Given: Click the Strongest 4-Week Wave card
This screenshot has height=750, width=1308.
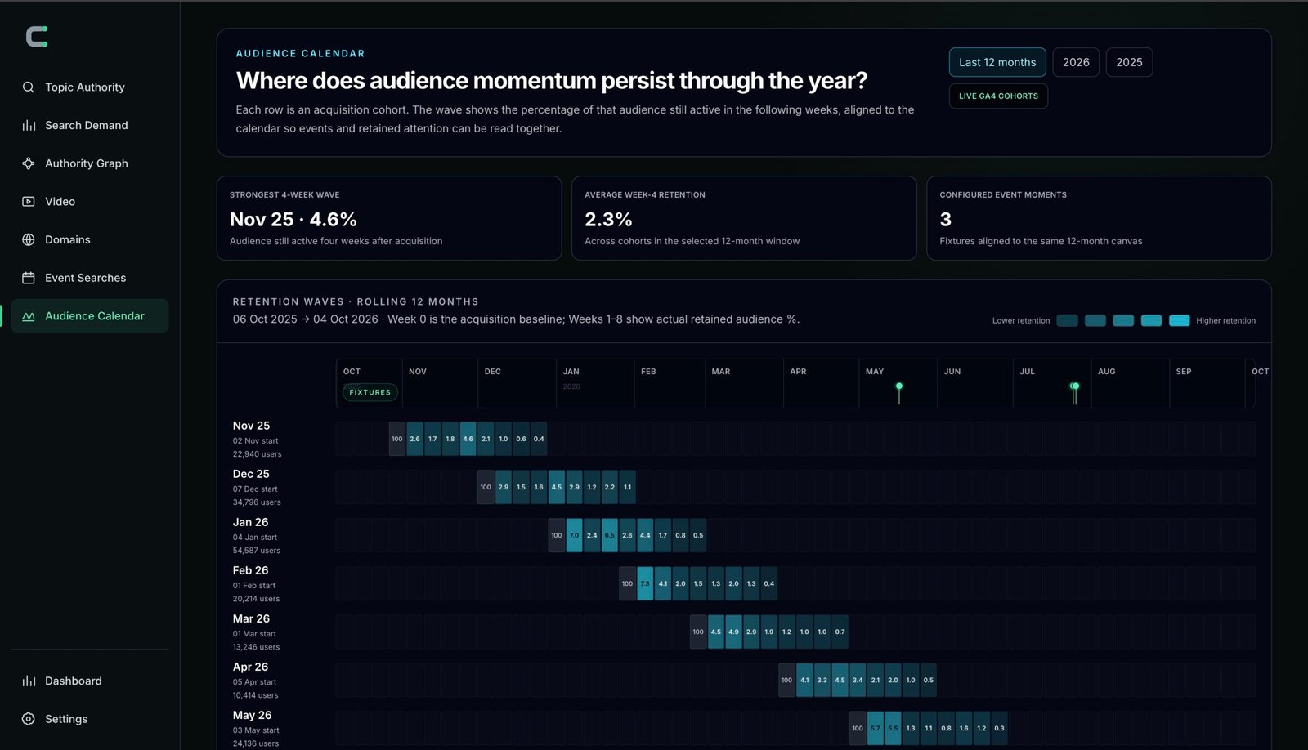Looking at the screenshot, I should pos(389,218).
